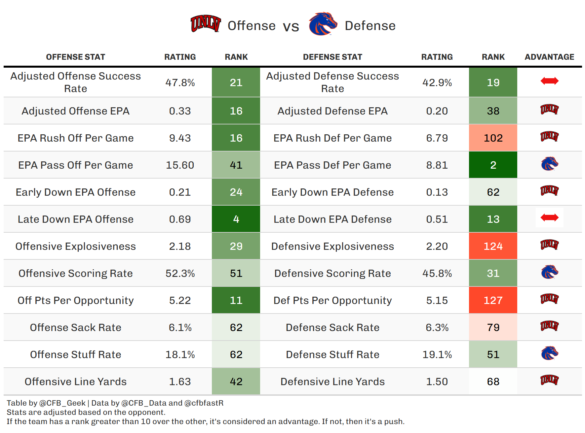Click the Boise State Broncos logo in title
Viewport: 585px width, 433px height.
(x=323, y=24)
